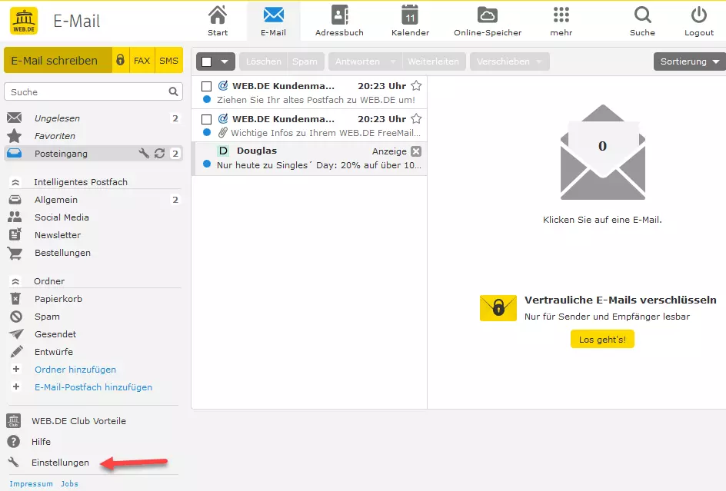Open the select-all dropdown arrow
Image resolution: width=726 pixels, height=491 pixels.
pyautogui.click(x=225, y=61)
